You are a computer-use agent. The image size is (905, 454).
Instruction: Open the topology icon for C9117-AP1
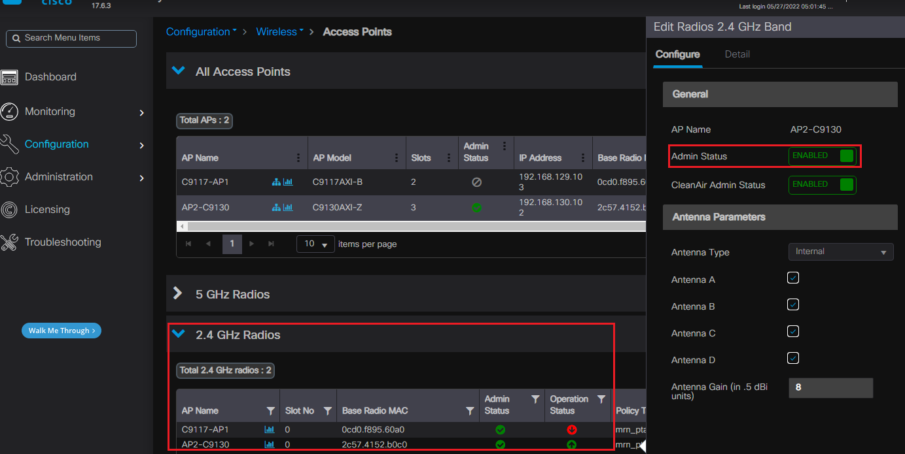click(x=276, y=182)
